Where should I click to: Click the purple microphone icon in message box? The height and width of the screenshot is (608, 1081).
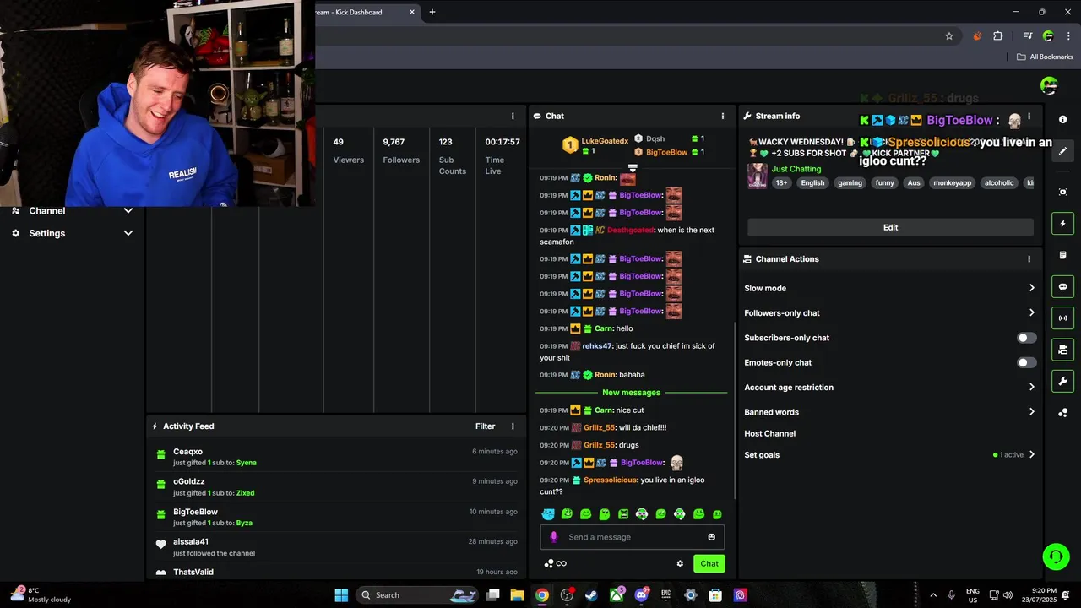coord(554,537)
